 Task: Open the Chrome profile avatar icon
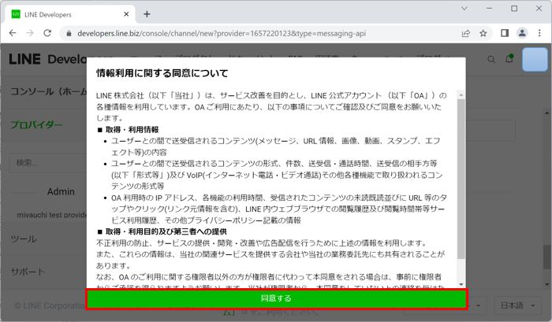click(x=522, y=33)
